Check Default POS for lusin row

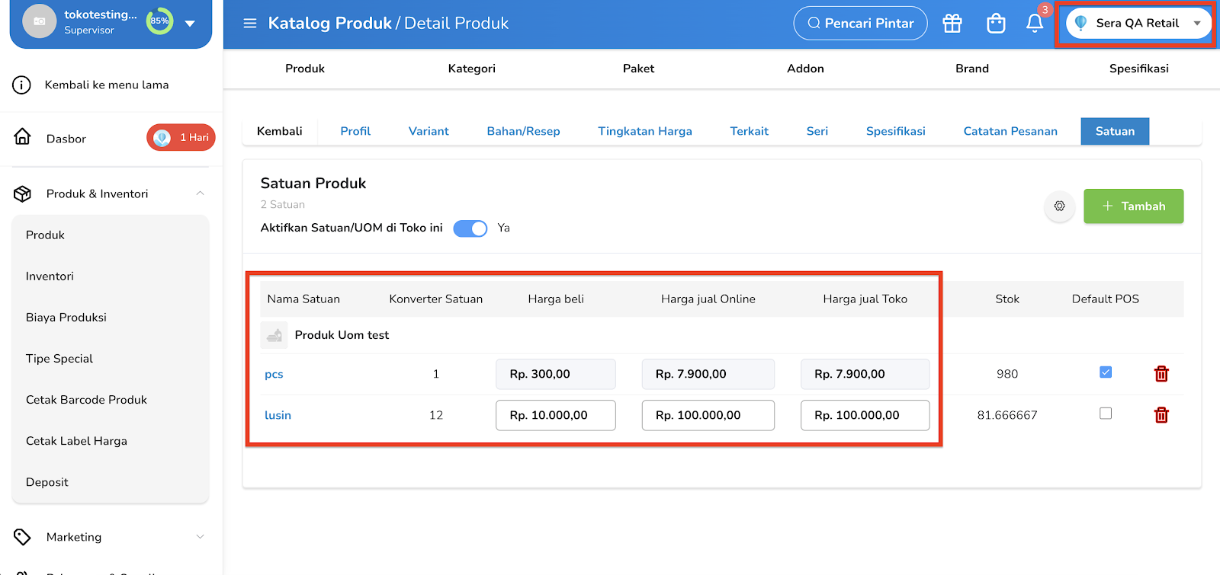coord(1106,414)
